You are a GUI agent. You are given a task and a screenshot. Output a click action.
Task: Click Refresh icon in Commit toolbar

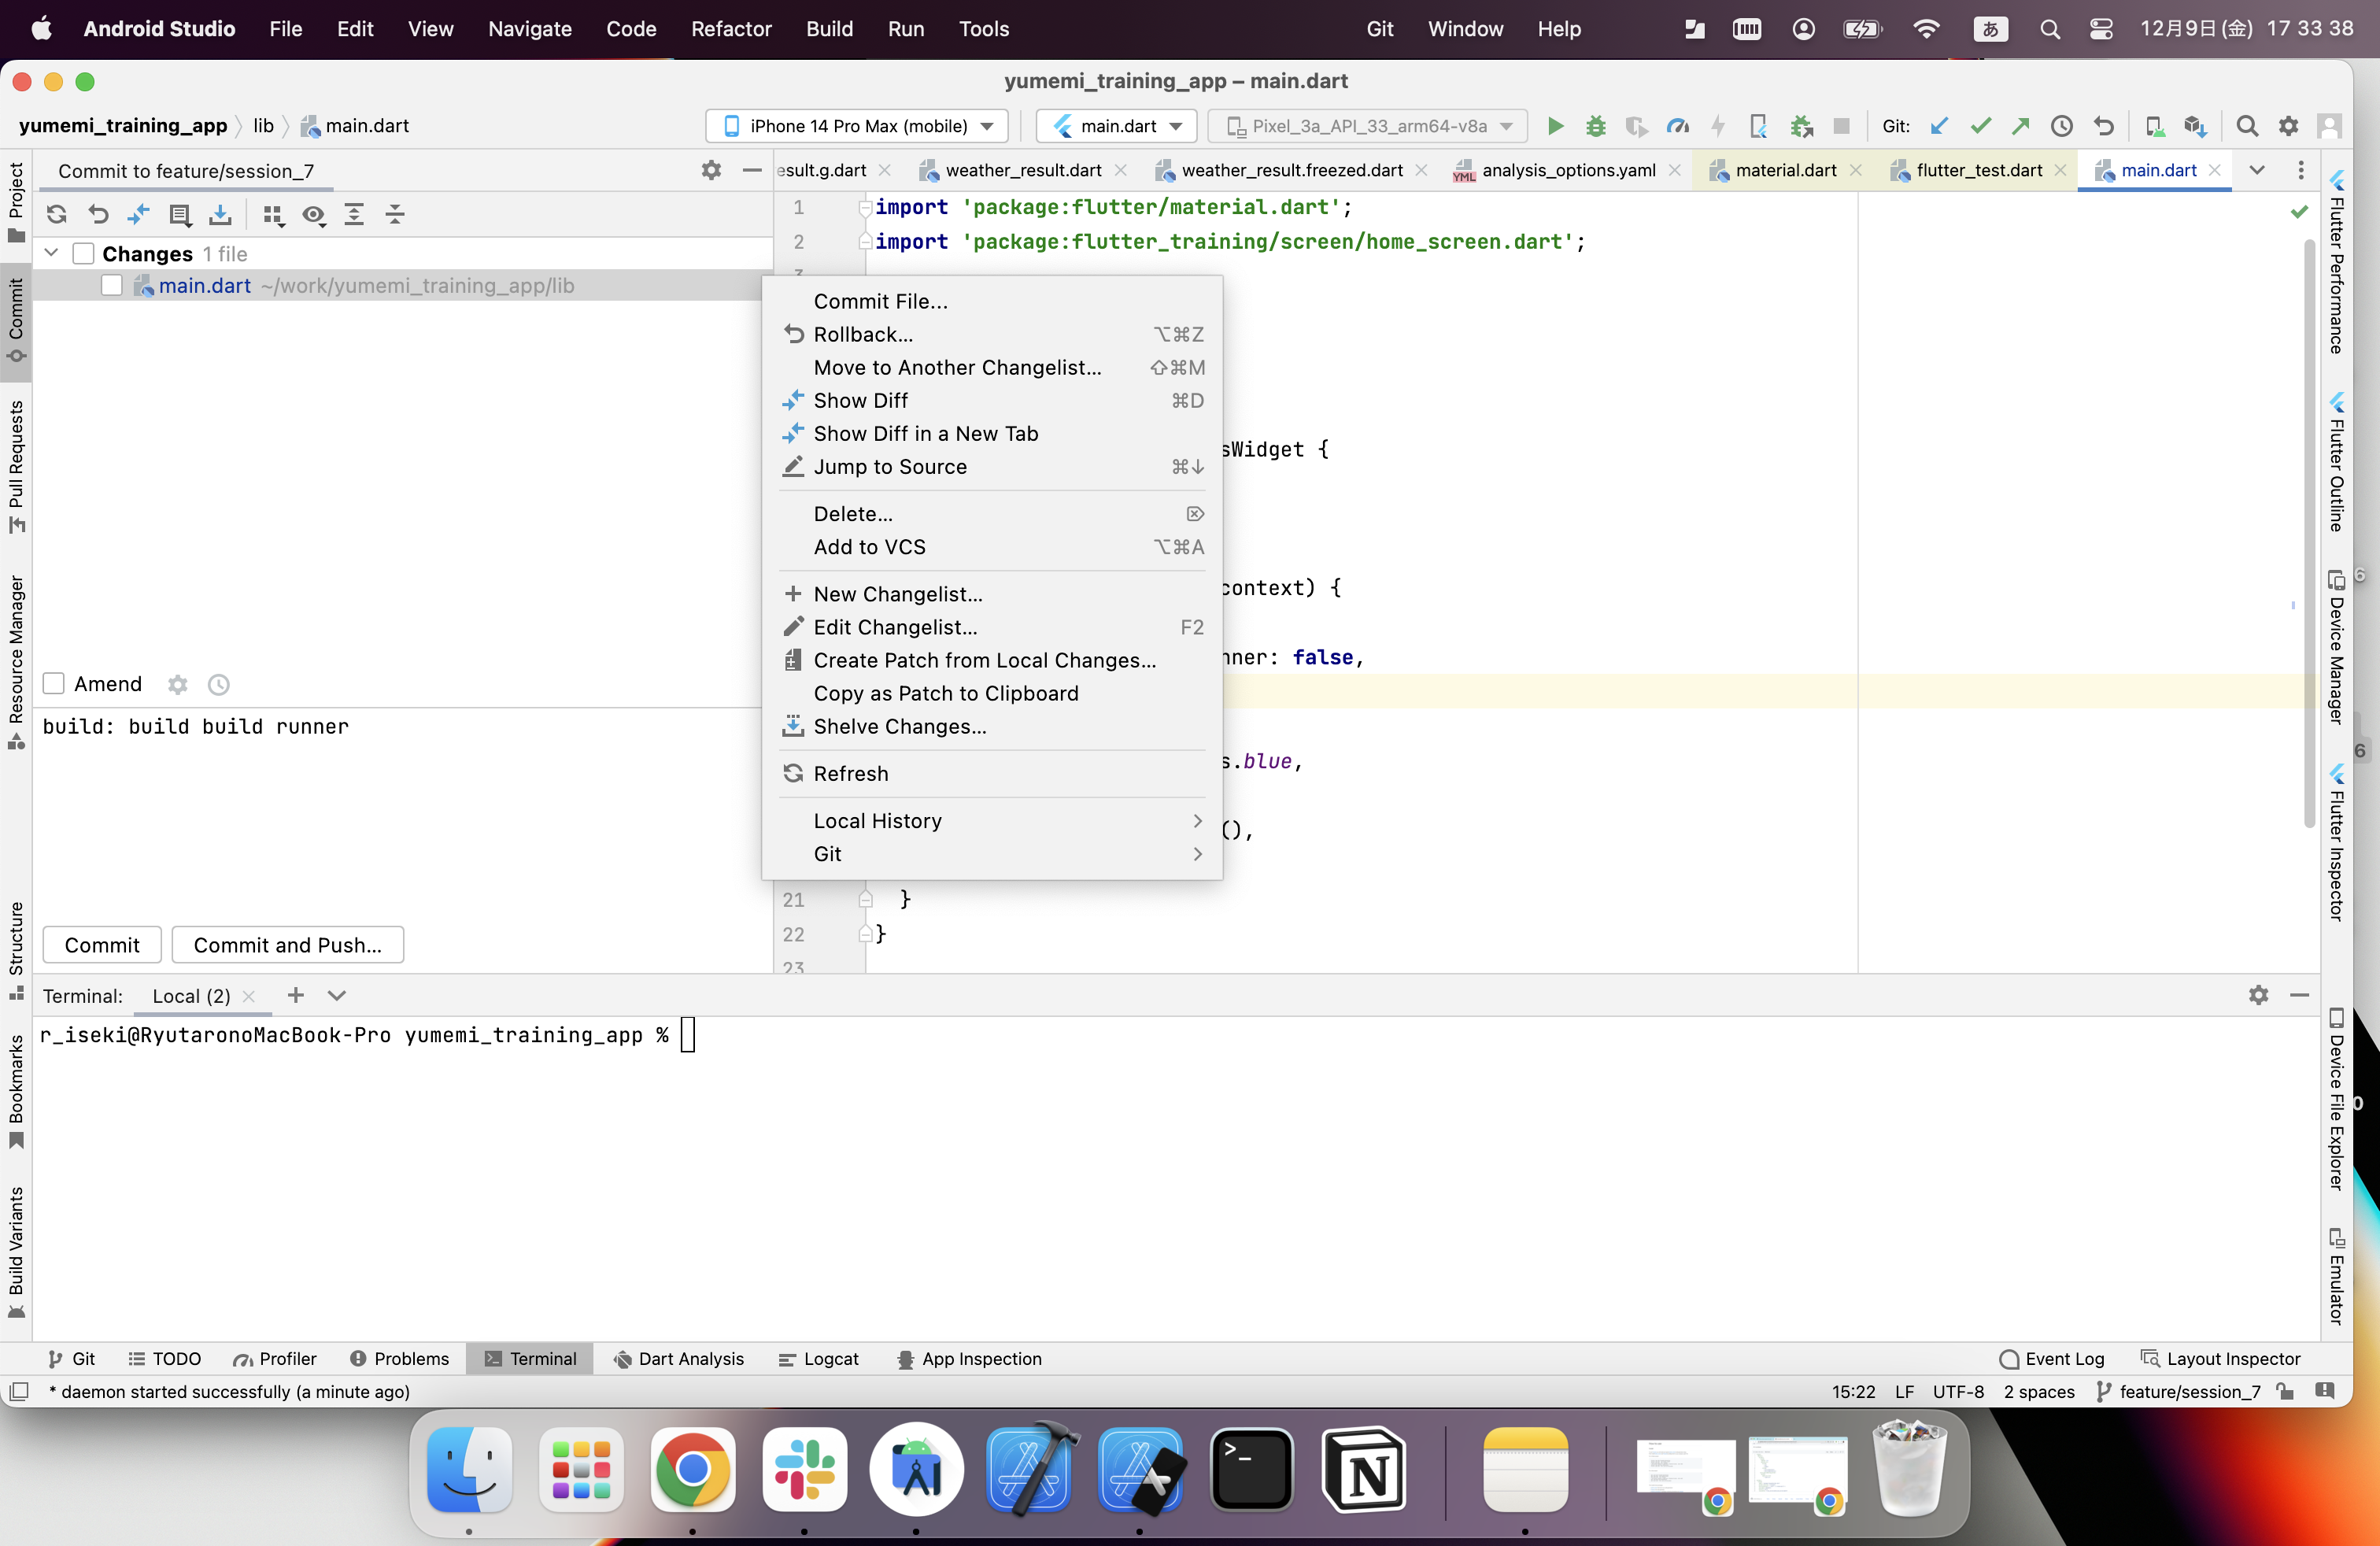tap(57, 214)
